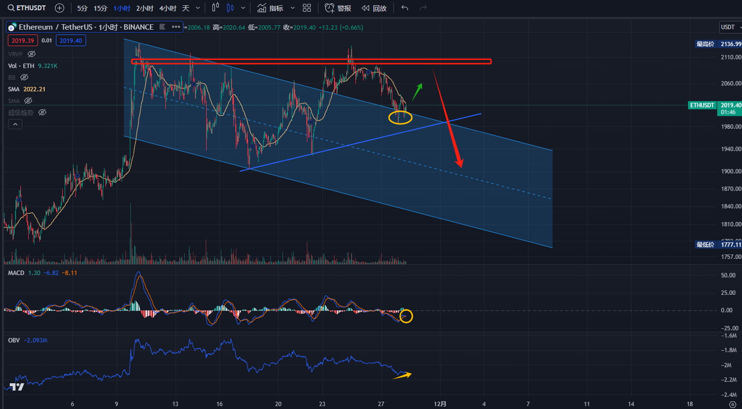Expand the chart style dropdown

[243, 8]
